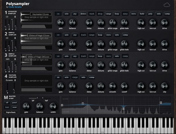The height and width of the screenshot is (134, 176).
Task: Turn sampler 4 on switch
Action: pos(58,77)
